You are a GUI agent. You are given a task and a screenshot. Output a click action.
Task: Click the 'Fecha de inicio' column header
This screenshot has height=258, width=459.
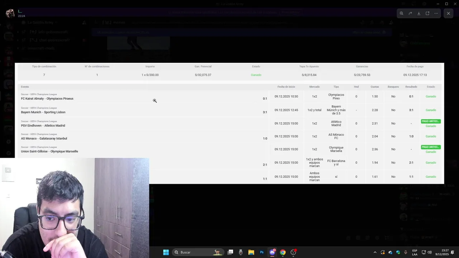pos(286,87)
